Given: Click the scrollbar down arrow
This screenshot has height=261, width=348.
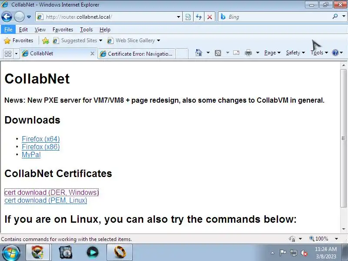Looking at the screenshot, I should coord(344,229).
